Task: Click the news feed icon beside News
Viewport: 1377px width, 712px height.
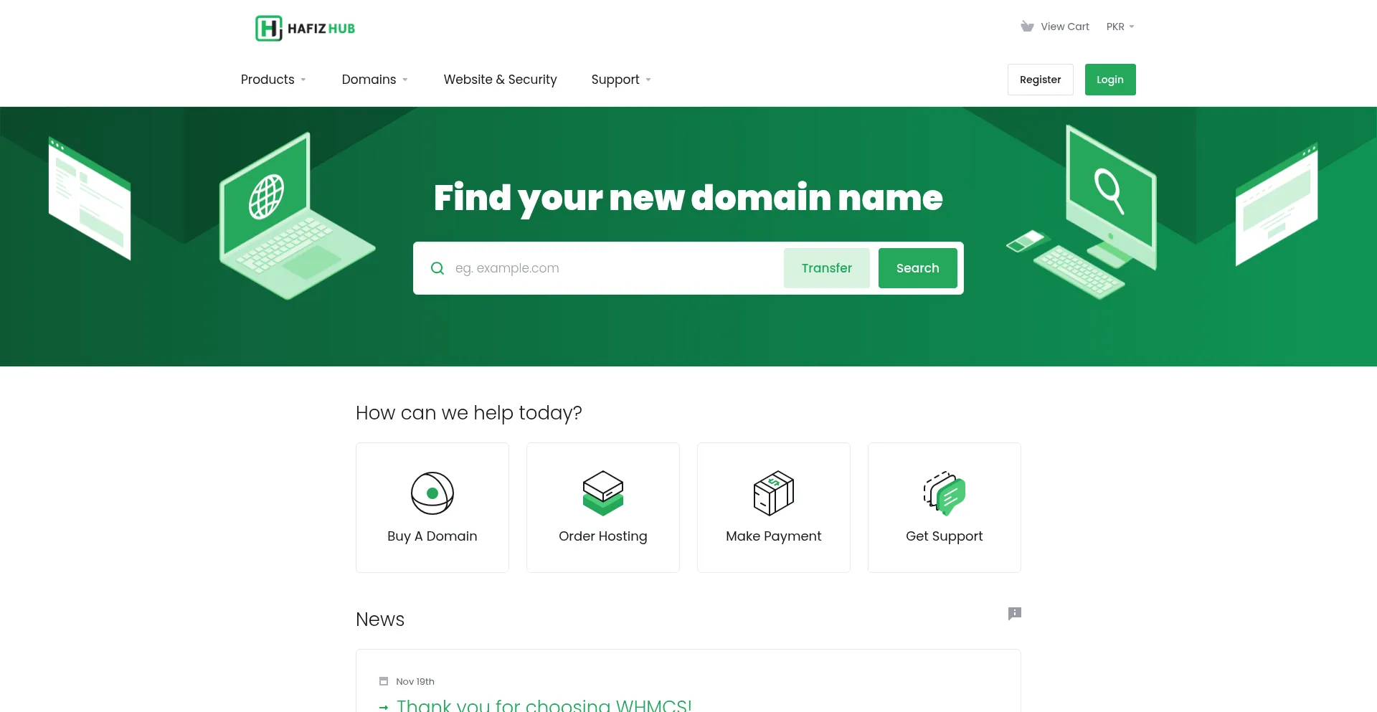Action: tap(1014, 614)
